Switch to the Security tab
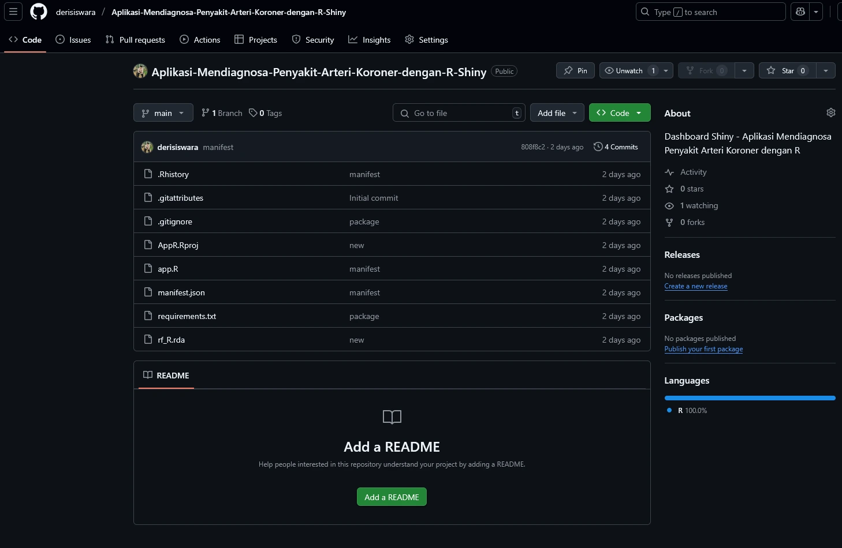Screen dimensions: 842x548 313,40
